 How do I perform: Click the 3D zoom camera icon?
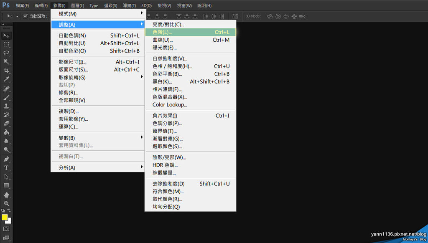click(302, 16)
